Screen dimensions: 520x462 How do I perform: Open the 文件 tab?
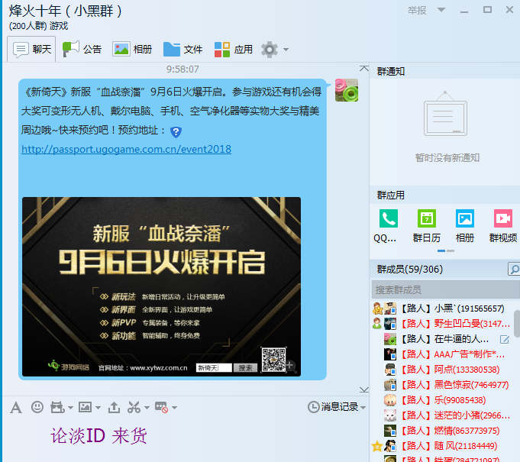pyautogui.click(x=182, y=50)
